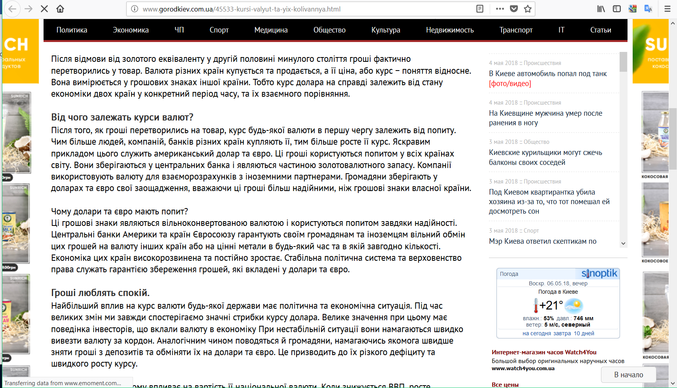Click the translate extension icon
This screenshot has width=677, height=388.
[x=648, y=9]
